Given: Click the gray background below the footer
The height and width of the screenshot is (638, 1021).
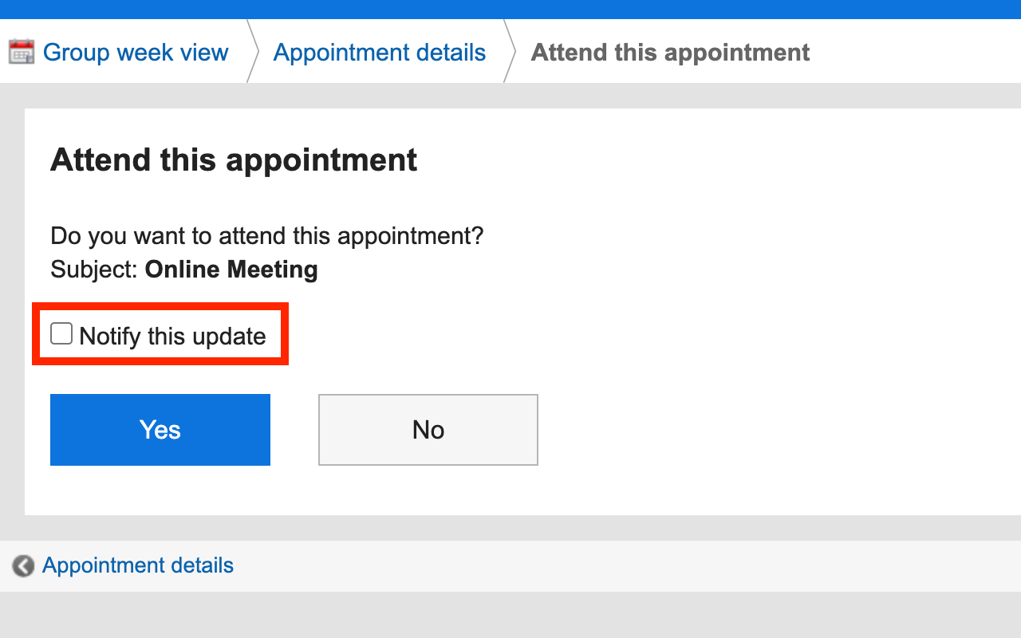Looking at the screenshot, I should click(x=510, y=616).
